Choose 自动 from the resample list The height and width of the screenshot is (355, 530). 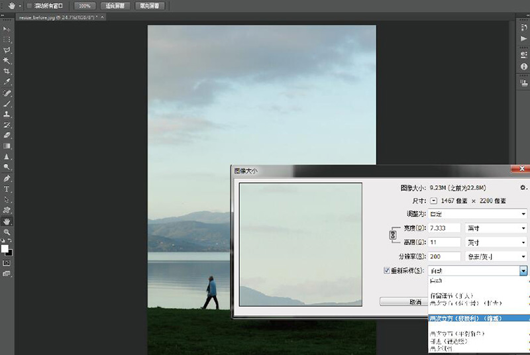(x=478, y=281)
